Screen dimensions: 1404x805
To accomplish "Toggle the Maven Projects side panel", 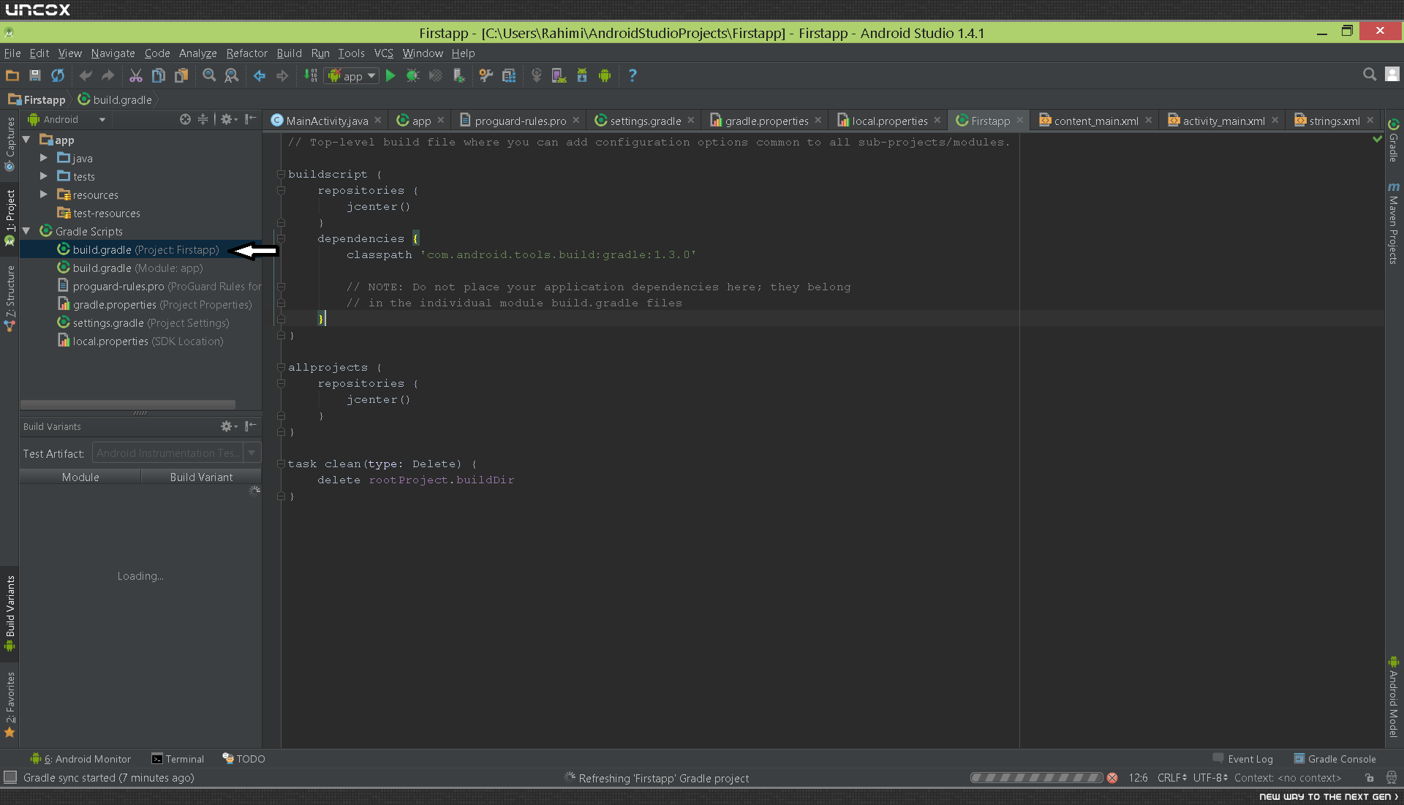I will [x=1394, y=224].
